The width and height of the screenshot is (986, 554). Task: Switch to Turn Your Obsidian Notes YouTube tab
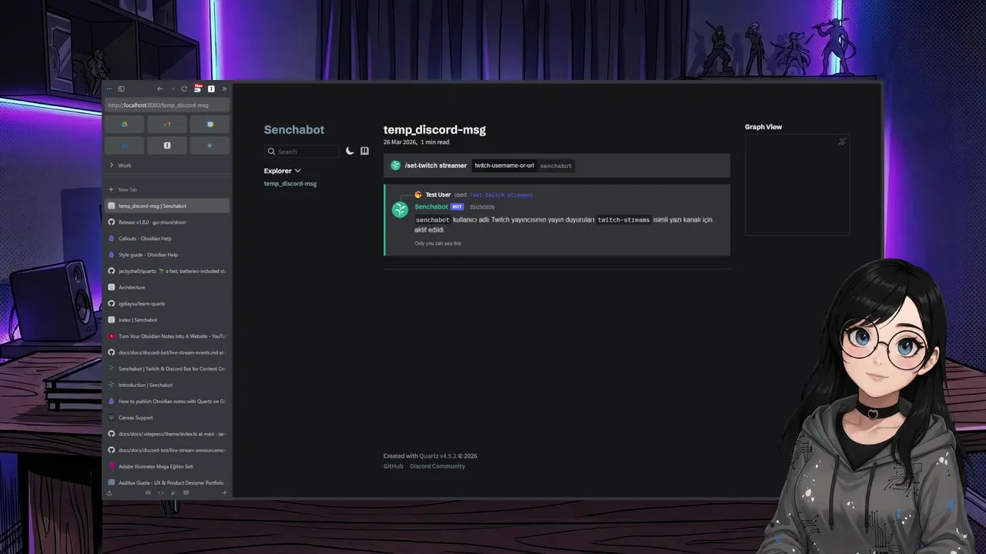(167, 336)
